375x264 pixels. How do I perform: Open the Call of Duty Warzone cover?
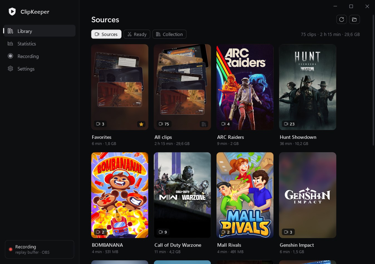pos(182,195)
